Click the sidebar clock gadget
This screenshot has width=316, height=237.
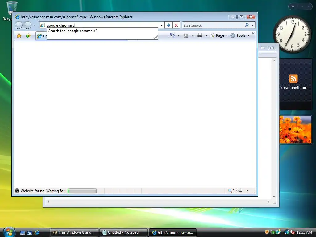[292, 35]
